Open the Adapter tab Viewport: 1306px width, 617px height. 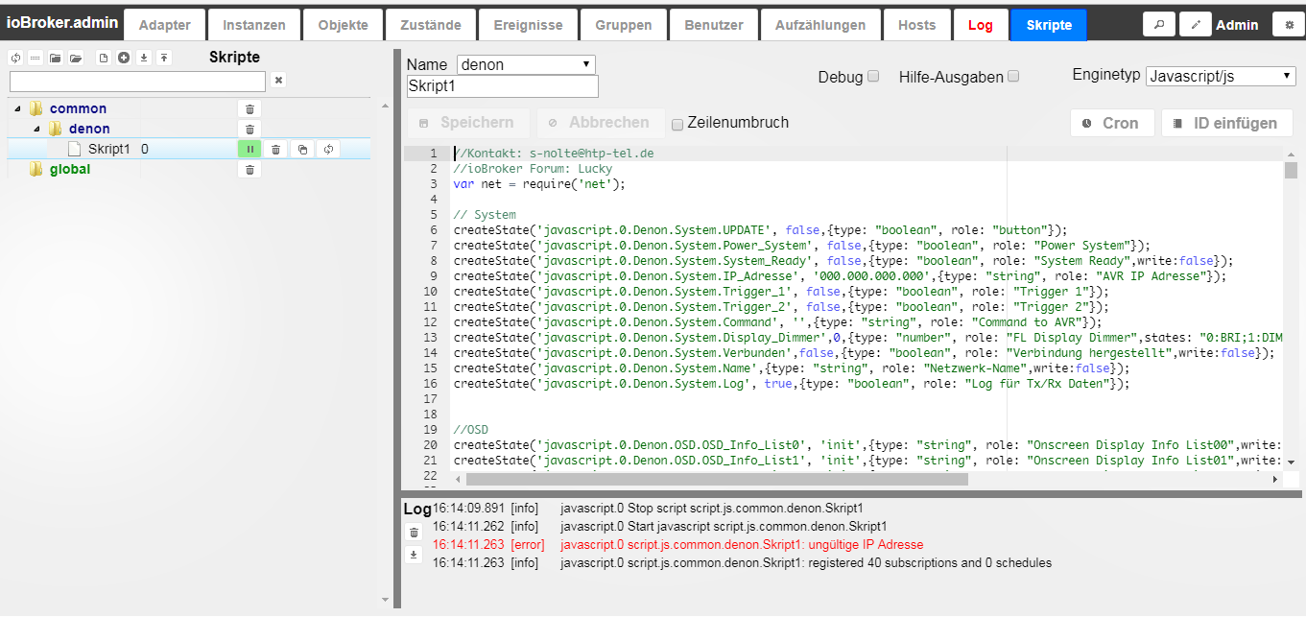click(164, 25)
